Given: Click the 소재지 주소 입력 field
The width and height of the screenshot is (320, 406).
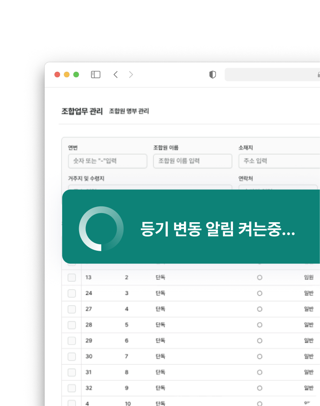Looking at the screenshot, I should [x=279, y=161].
